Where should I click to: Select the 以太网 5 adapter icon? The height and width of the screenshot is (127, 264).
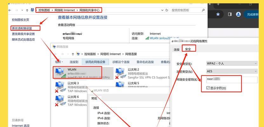pos(121,85)
